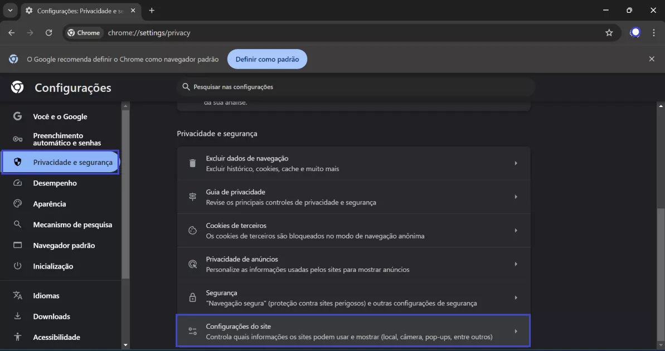Select the shield icon for Privacidade e segurança

18,162
